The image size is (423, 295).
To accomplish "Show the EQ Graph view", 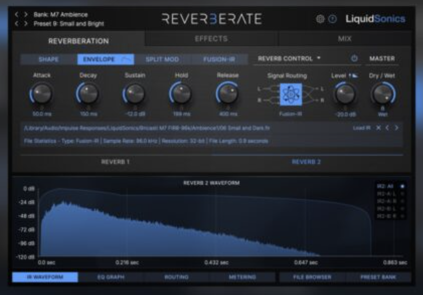I will coord(111,277).
